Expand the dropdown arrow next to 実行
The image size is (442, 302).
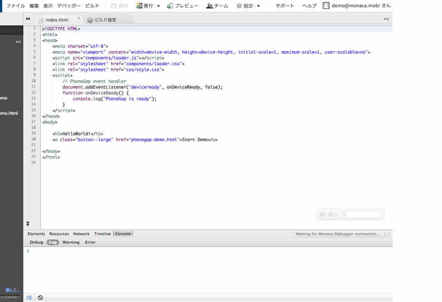pos(159,6)
